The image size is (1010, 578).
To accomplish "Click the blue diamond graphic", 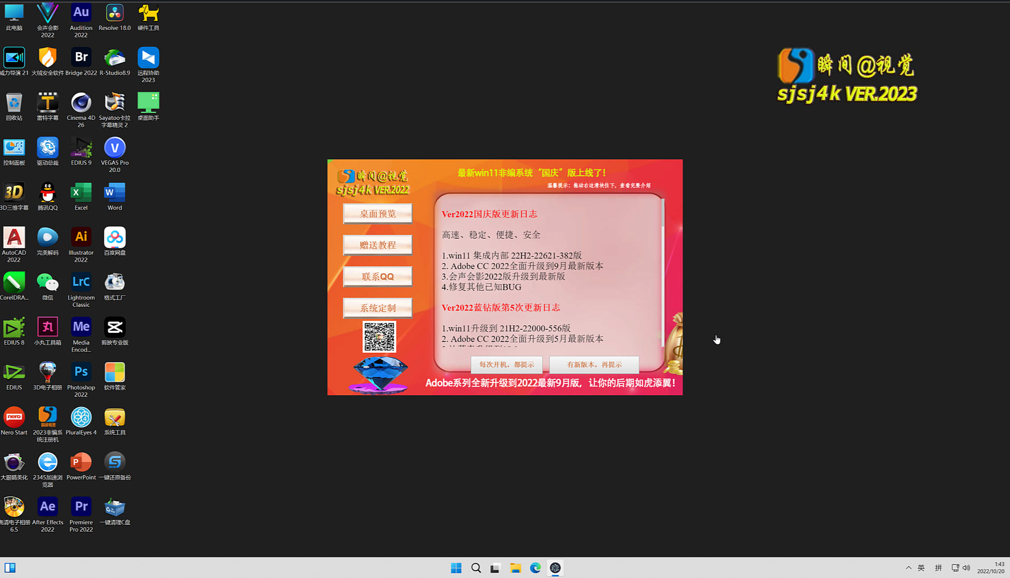I will 381,375.
